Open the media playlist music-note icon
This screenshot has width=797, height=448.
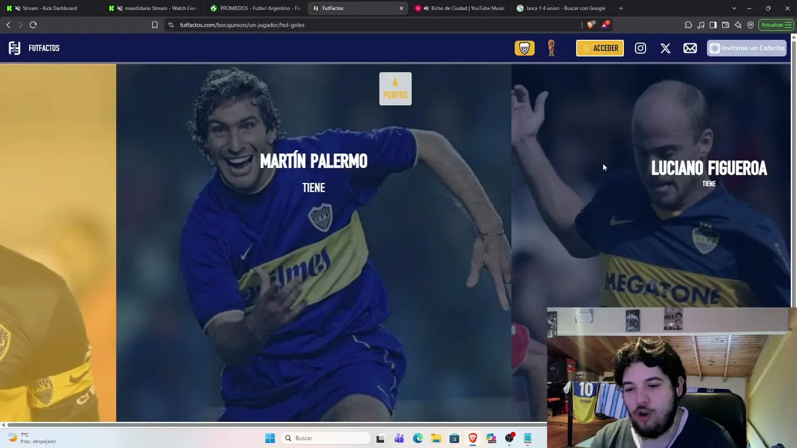pyautogui.click(x=701, y=25)
